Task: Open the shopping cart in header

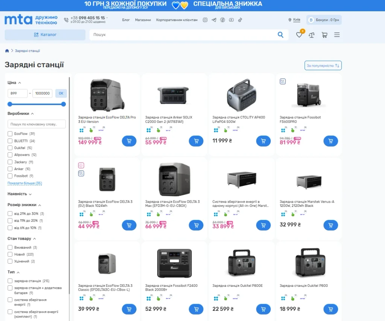Action: (324, 35)
